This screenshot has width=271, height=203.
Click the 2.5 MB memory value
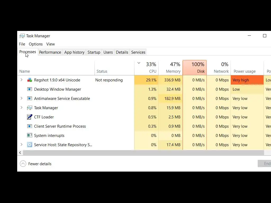174,117
